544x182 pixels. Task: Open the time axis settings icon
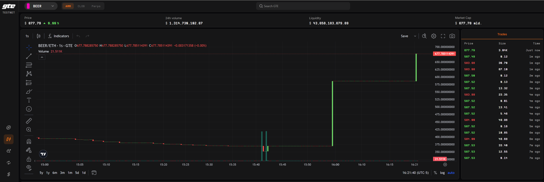pyautogui.click(x=445, y=165)
